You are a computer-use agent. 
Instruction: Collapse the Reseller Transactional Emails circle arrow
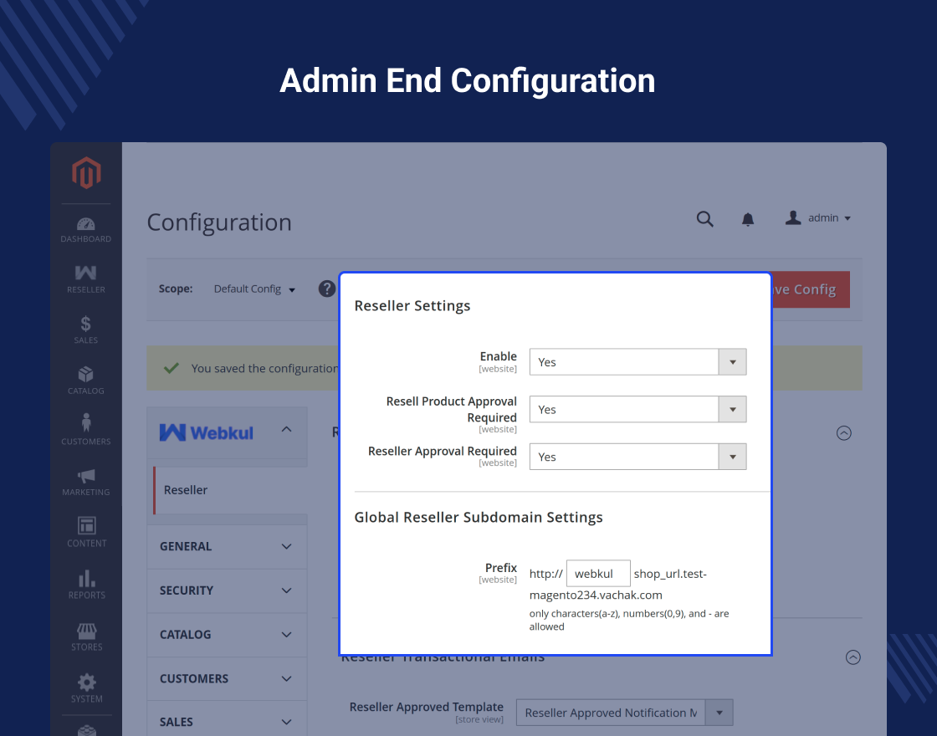click(853, 657)
